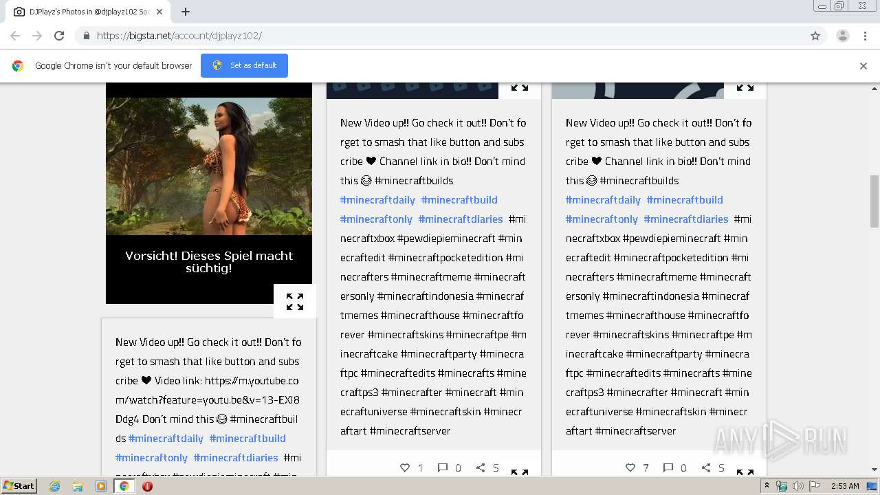Screen dimensions: 880x495
Task: Launch Internet Explorer from the taskbar
Action: click(54, 486)
